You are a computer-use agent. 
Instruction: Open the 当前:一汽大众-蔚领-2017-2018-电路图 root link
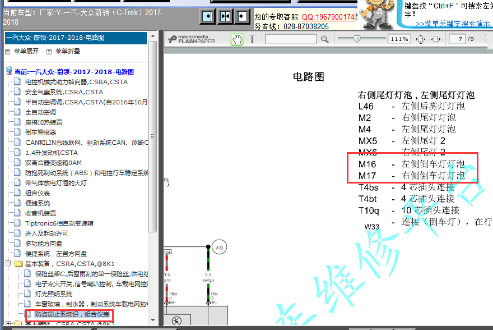[x=74, y=72]
